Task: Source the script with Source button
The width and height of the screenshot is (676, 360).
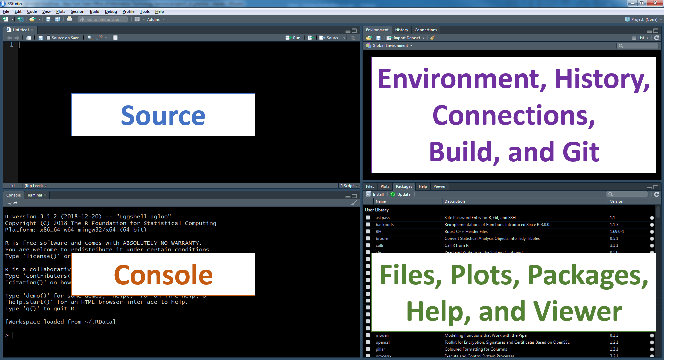Action: tap(329, 38)
